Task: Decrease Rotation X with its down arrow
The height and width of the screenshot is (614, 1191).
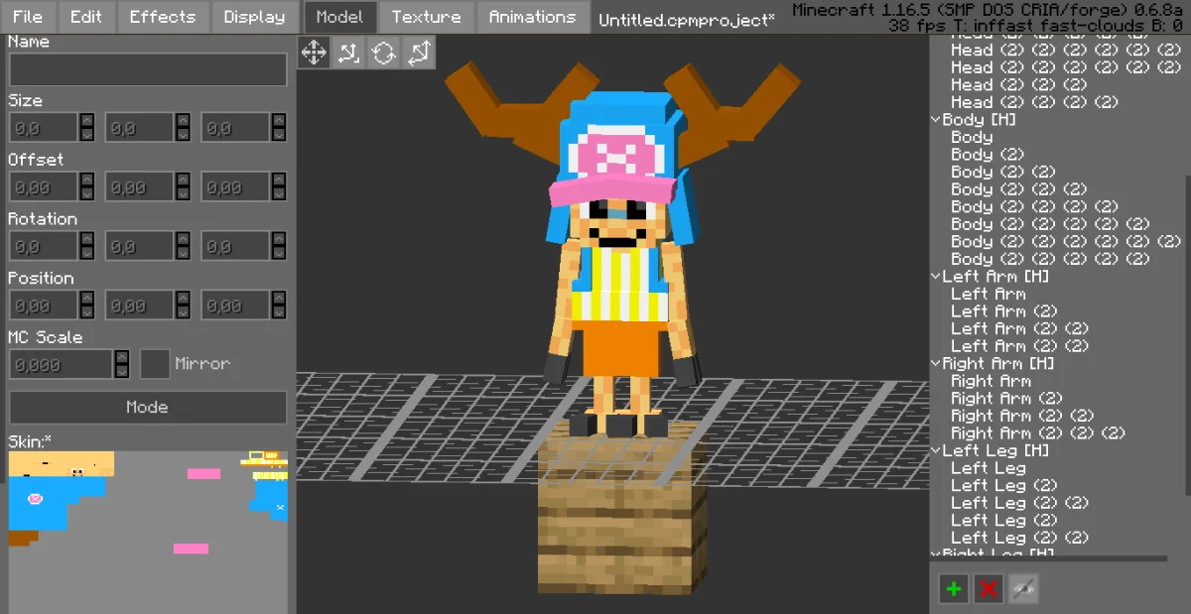Action: click(87, 253)
